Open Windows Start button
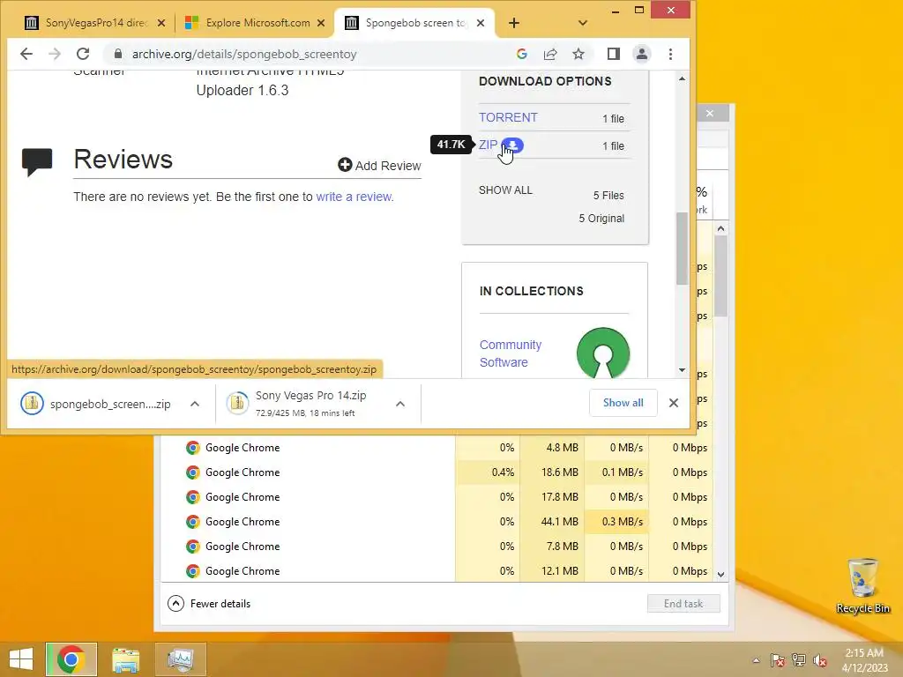The image size is (903, 677). coord(21,659)
